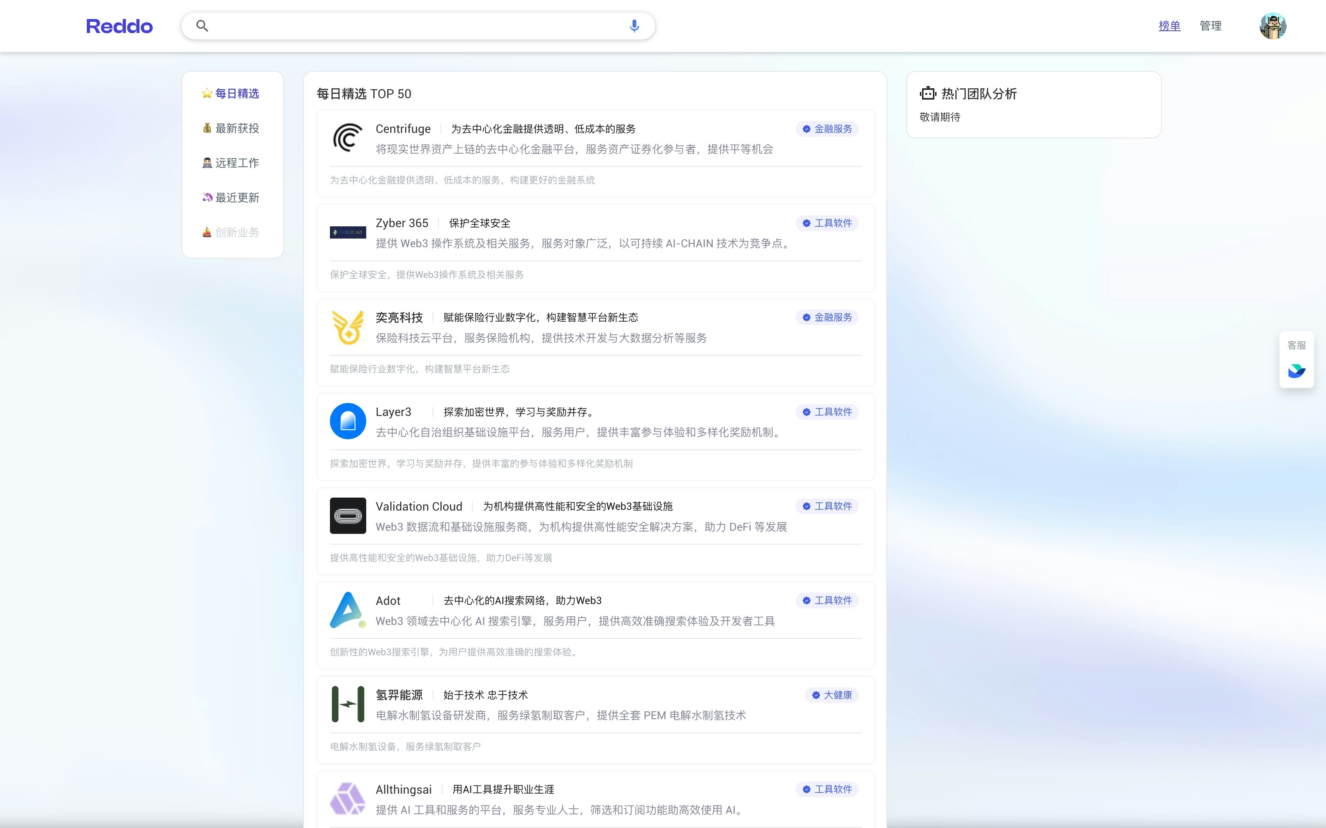Viewport: 1326px width, 828px height.
Task: Click slogan 去中心化的AI搜索网络，助力Web3
Action: [522, 601]
